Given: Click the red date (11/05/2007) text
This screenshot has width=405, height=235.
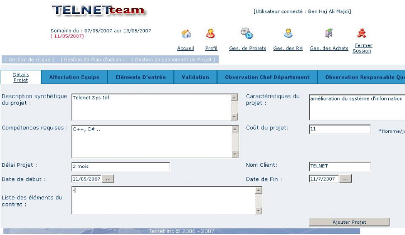Looking at the screenshot, I should pyautogui.click(x=67, y=36).
